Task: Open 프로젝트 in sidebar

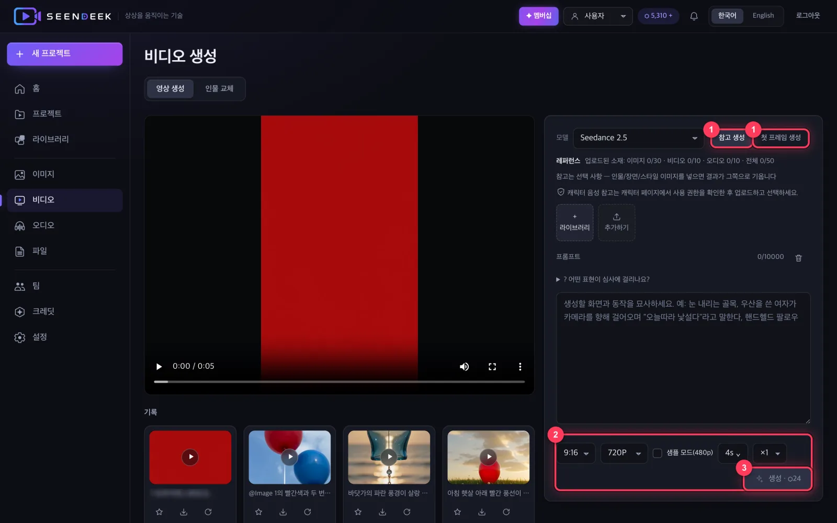Action: [x=65, y=114]
